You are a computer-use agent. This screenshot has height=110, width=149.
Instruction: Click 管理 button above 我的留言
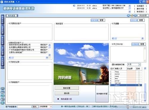click(102, 20)
